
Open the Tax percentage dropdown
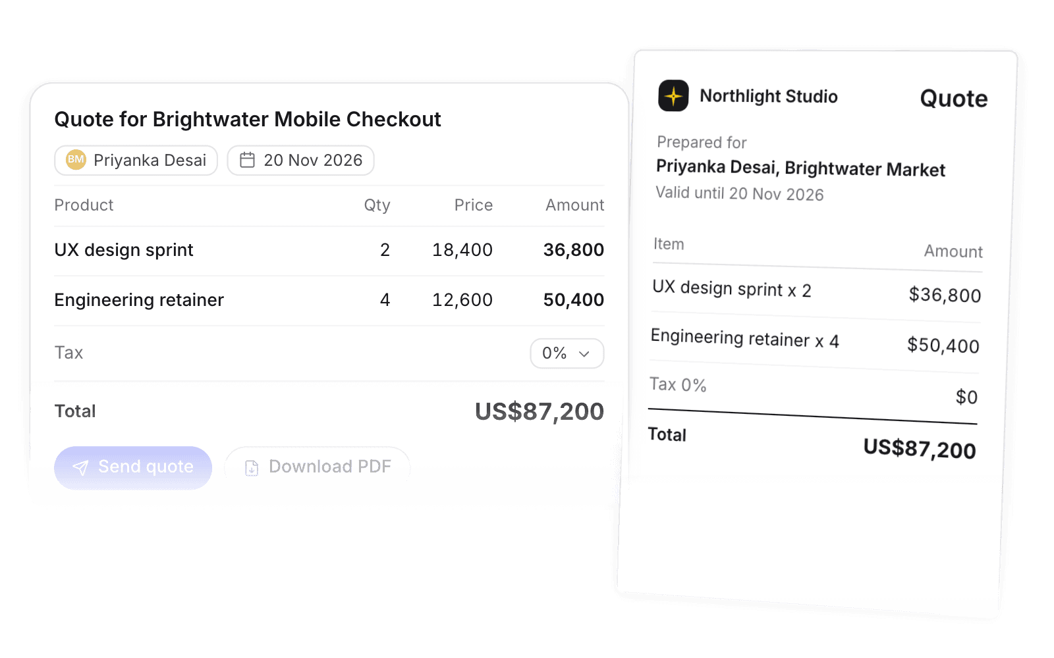tap(567, 353)
